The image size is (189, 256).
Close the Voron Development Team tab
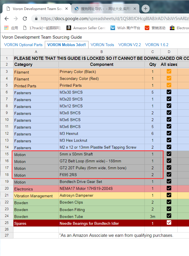click(66, 9)
